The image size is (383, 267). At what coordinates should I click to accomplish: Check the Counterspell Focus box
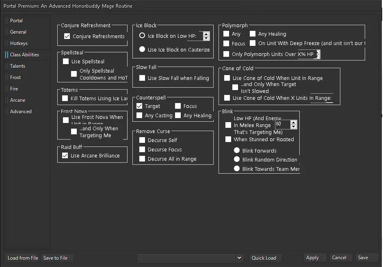tap(178, 106)
